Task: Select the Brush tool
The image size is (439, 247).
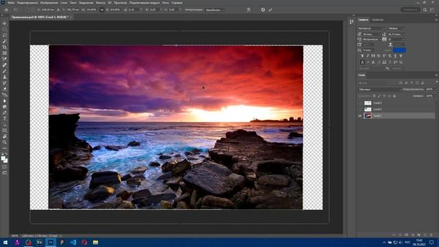Action: tap(5, 71)
